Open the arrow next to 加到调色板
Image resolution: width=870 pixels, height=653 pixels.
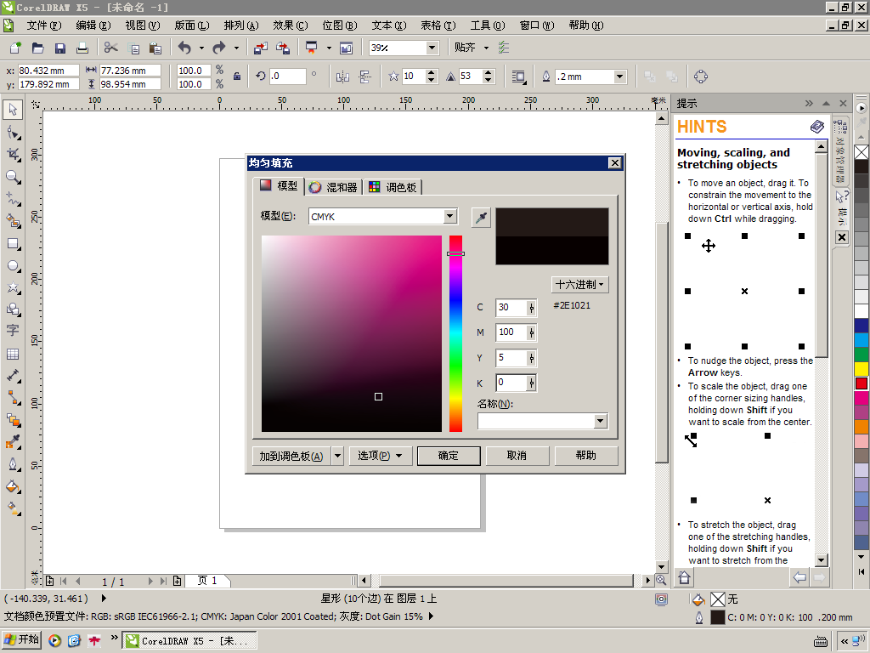click(x=337, y=456)
